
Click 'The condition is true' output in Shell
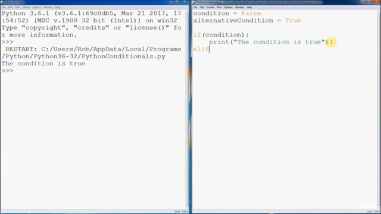[43, 64]
